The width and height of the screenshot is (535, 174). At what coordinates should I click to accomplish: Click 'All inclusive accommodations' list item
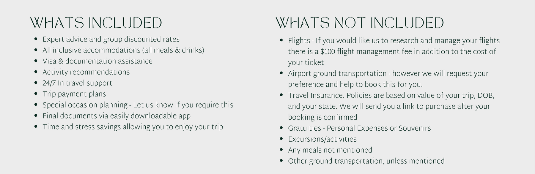123,50
